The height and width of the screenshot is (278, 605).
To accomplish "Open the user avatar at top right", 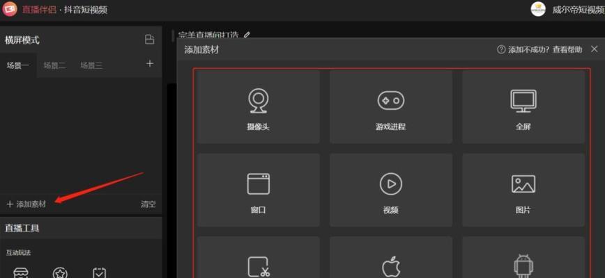I will pos(538,9).
